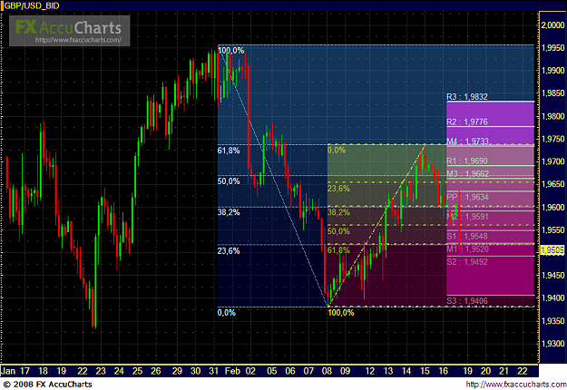
Task: Select date 18 on the time axis
Action: click(x=43, y=371)
